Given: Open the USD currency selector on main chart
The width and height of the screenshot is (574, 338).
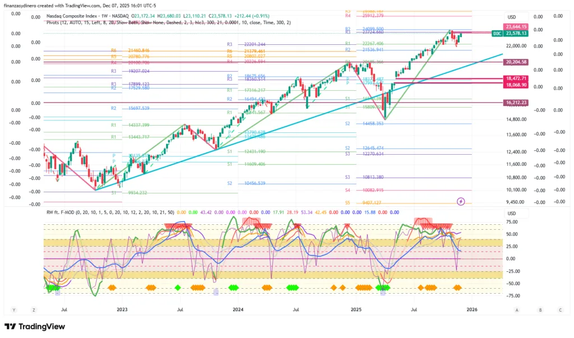Looking at the screenshot, I should point(511,17).
